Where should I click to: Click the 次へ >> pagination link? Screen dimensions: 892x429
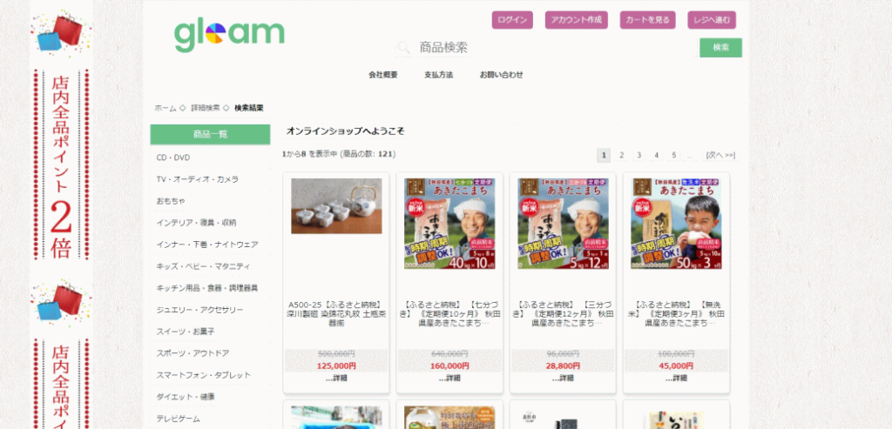tap(720, 155)
